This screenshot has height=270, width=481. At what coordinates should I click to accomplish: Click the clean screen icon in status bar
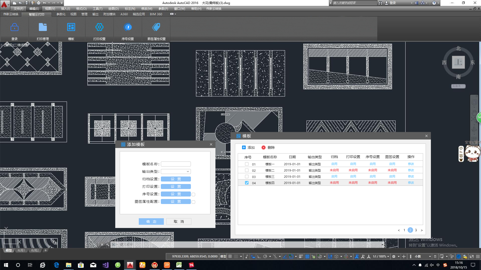tap(472, 256)
